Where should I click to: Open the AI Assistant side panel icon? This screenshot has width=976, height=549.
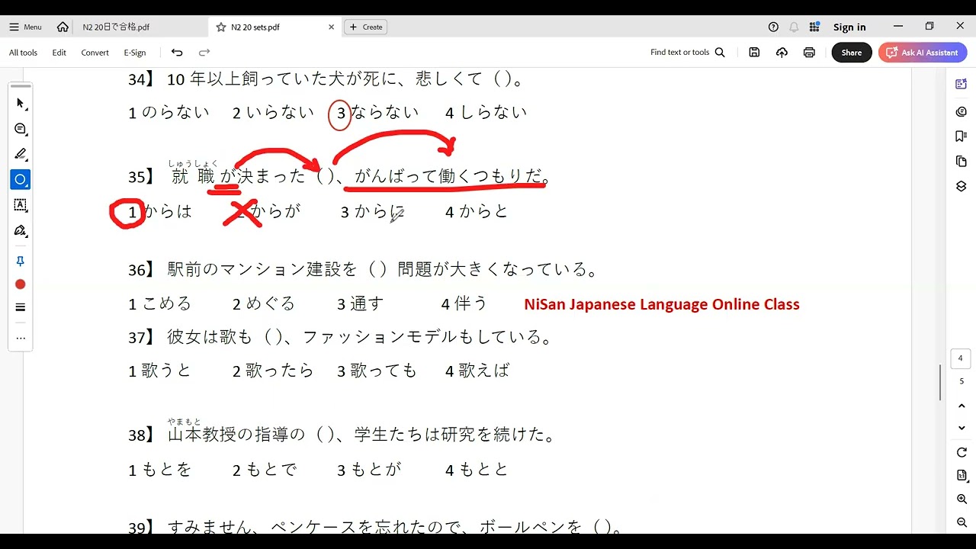(x=961, y=85)
